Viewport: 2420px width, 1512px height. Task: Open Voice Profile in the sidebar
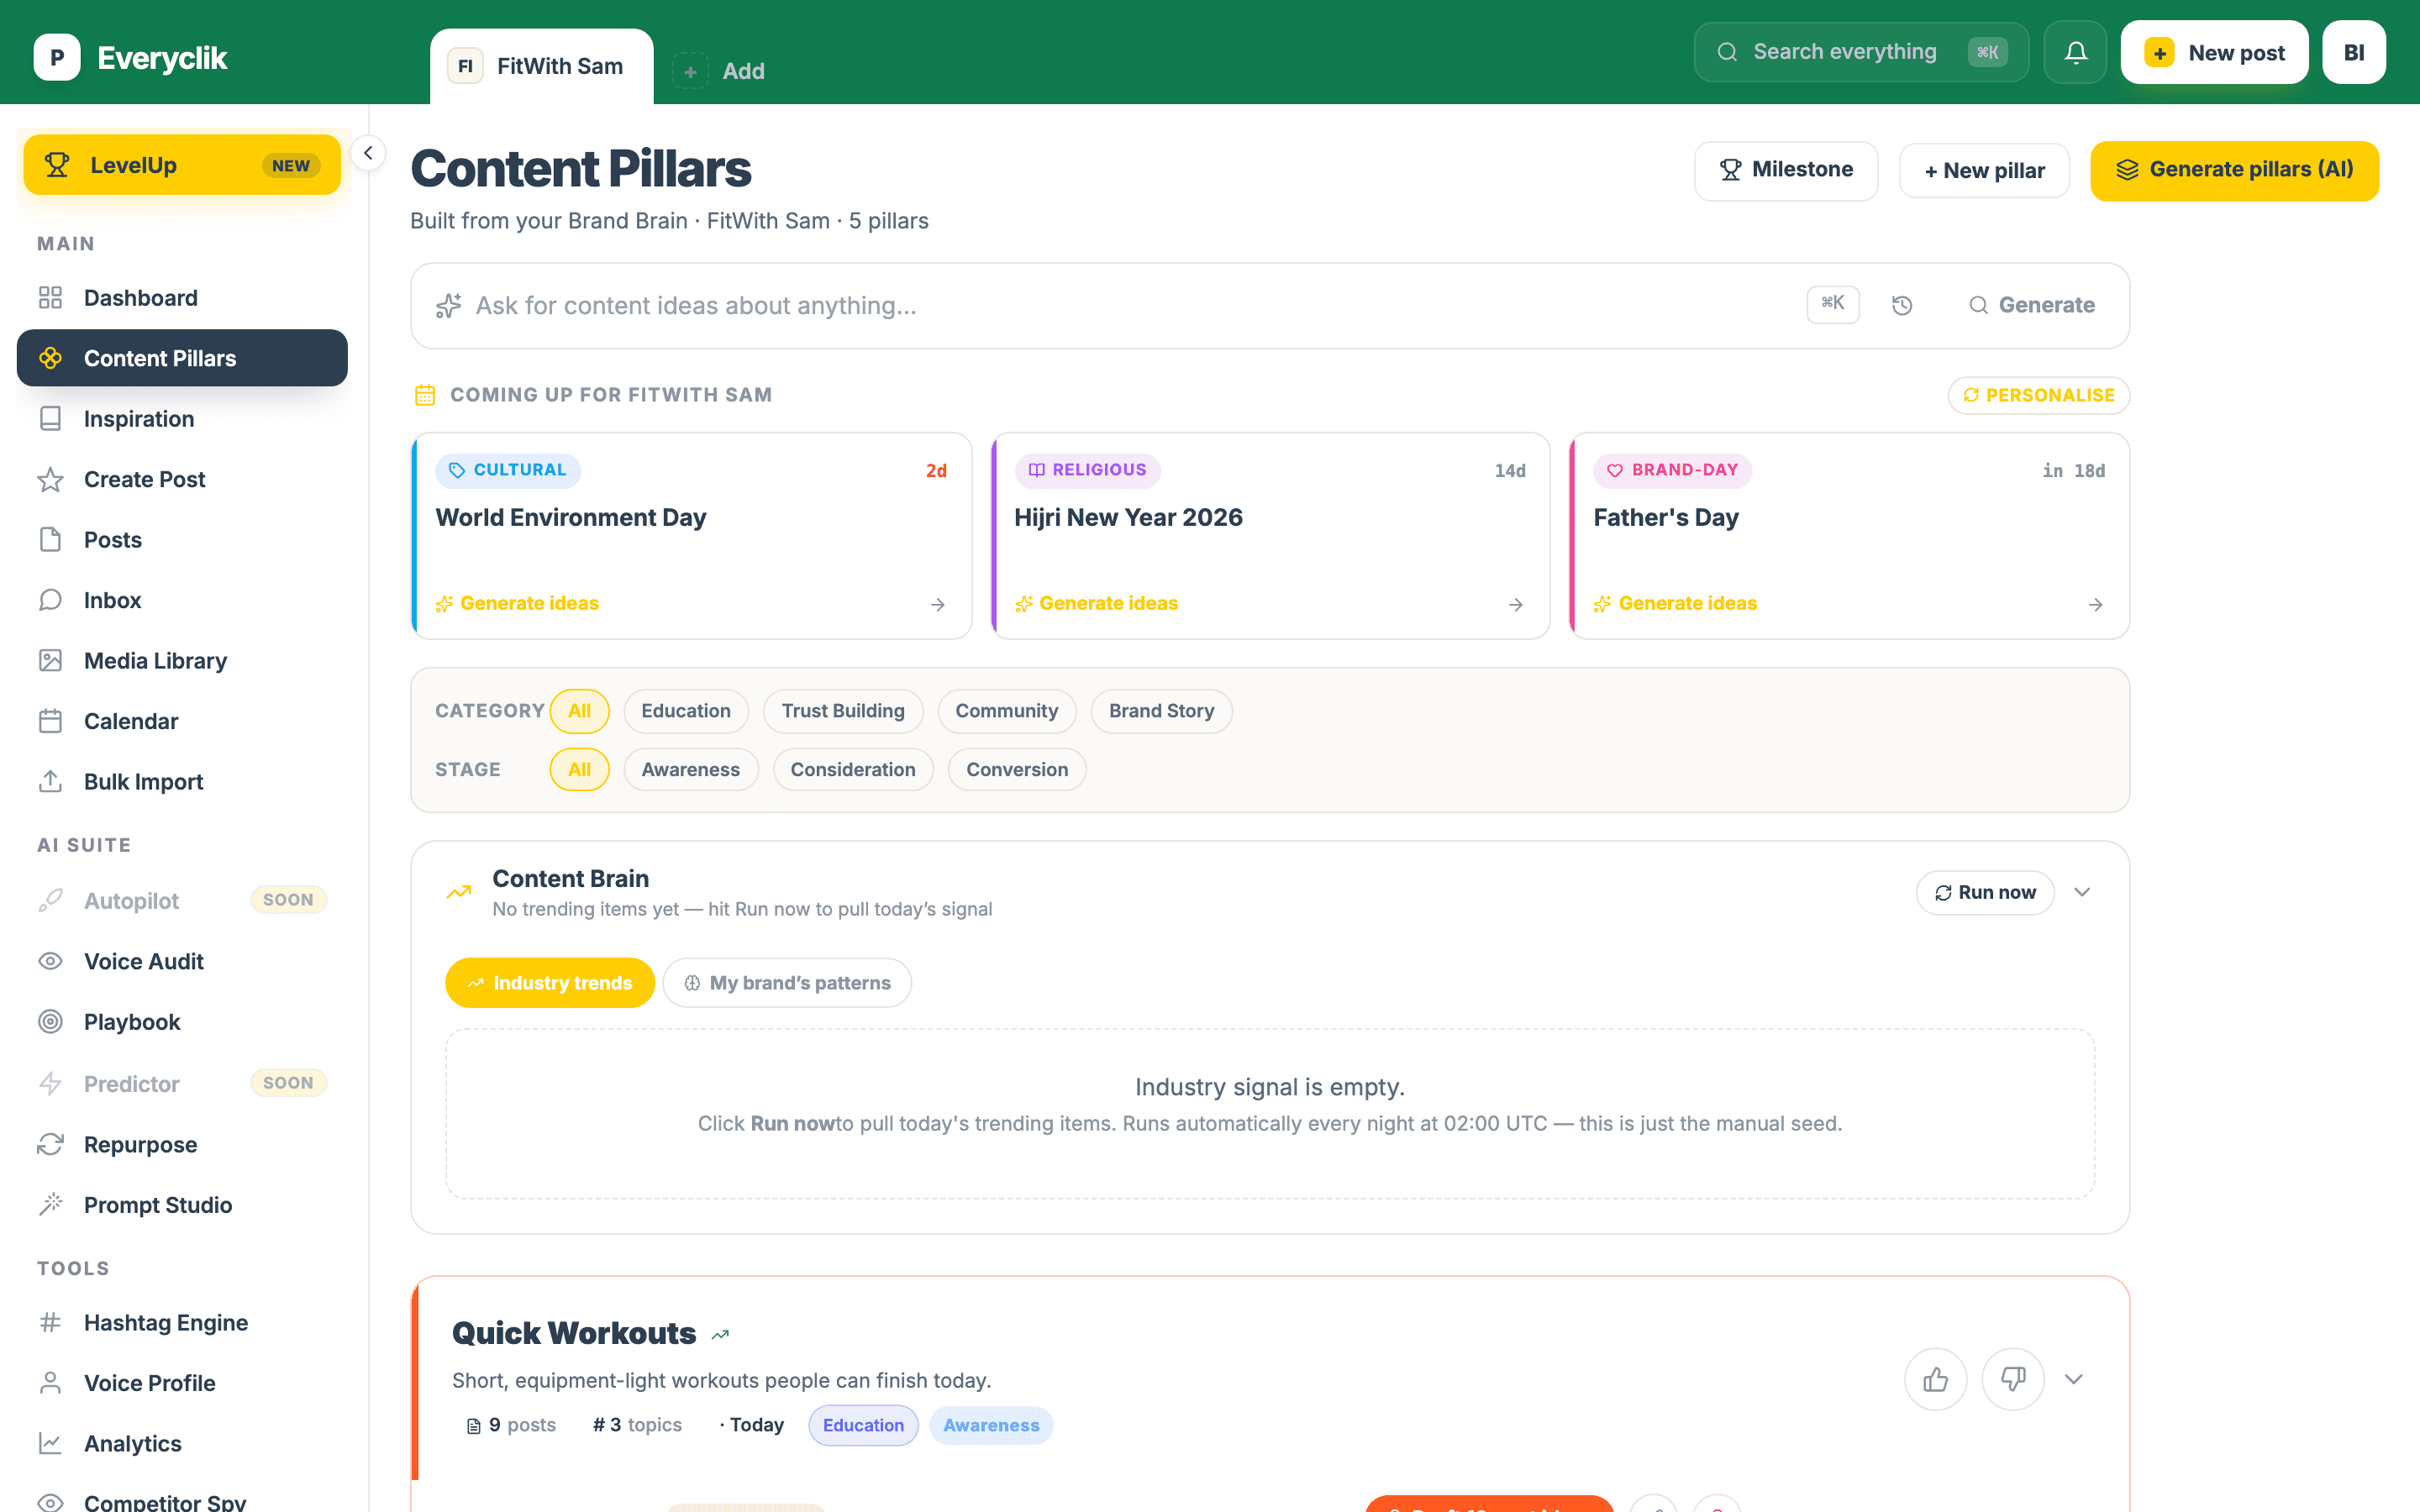182,1383
